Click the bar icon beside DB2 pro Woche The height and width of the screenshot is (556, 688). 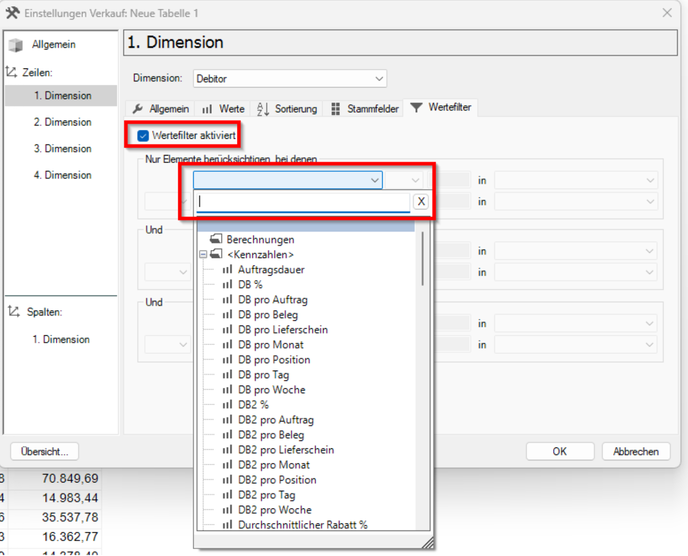(227, 510)
